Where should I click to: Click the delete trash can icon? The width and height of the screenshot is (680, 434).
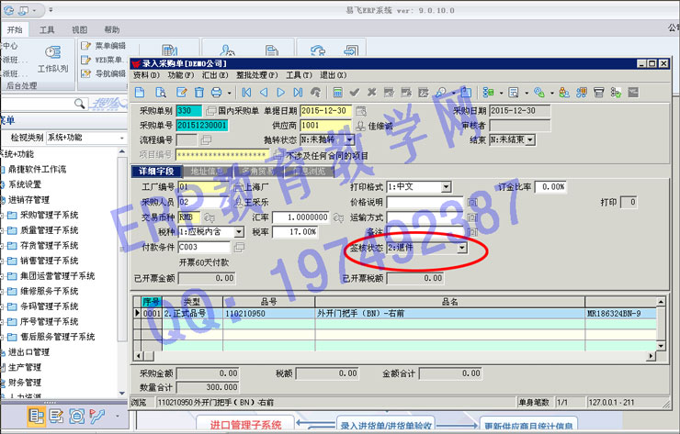click(199, 93)
